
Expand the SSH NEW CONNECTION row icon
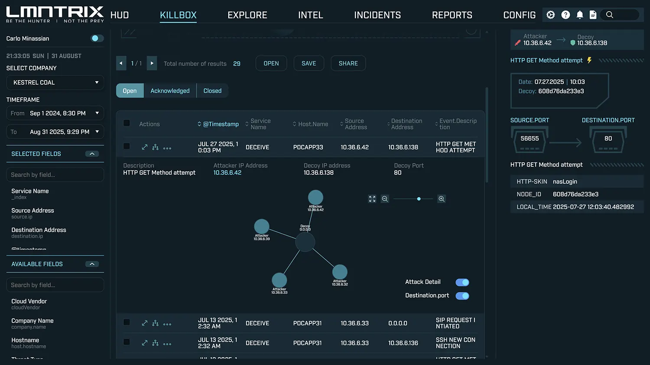(x=145, y=343)
